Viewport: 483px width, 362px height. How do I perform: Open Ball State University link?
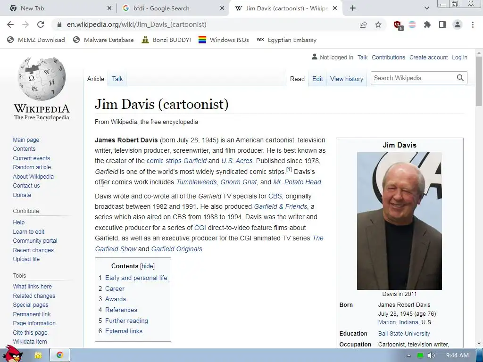coord(404,333)
